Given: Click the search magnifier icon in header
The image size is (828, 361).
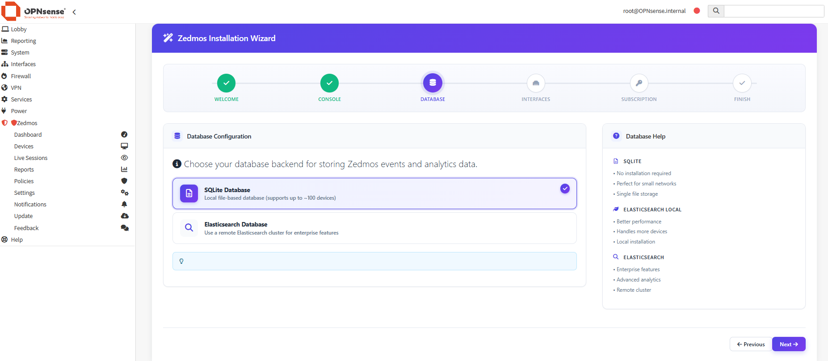Looking at the screenshot, I should coord(716,11).
